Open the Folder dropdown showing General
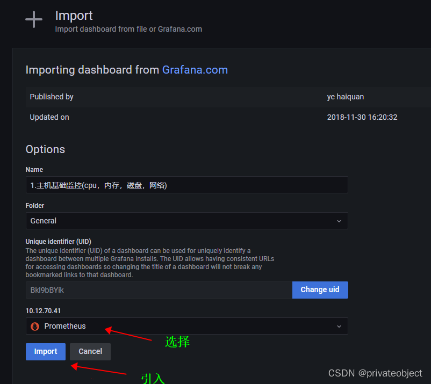431x384 pixels. [187, 221]
